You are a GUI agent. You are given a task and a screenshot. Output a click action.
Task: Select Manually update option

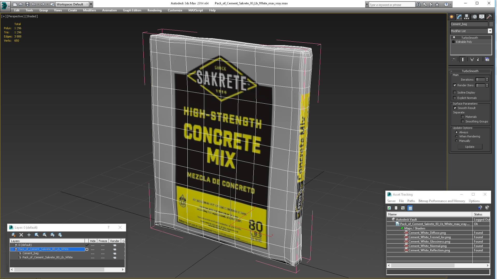[456, 141]
